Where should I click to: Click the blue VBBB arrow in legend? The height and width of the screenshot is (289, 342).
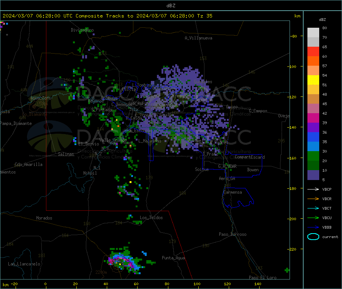click(313, 227)
